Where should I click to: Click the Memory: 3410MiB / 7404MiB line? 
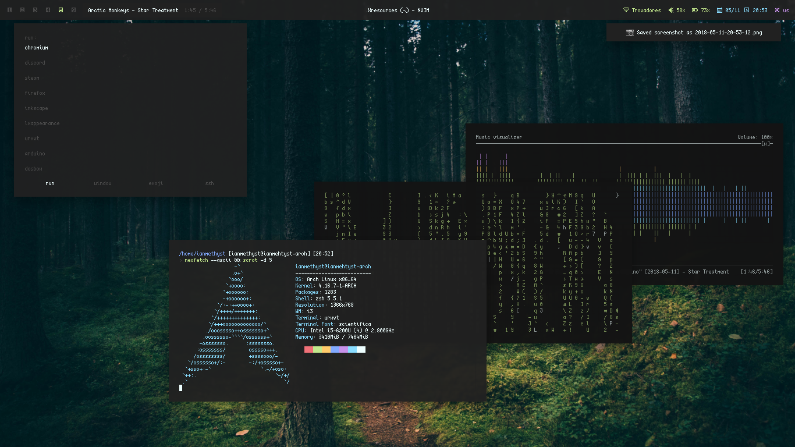pos(332,337)
